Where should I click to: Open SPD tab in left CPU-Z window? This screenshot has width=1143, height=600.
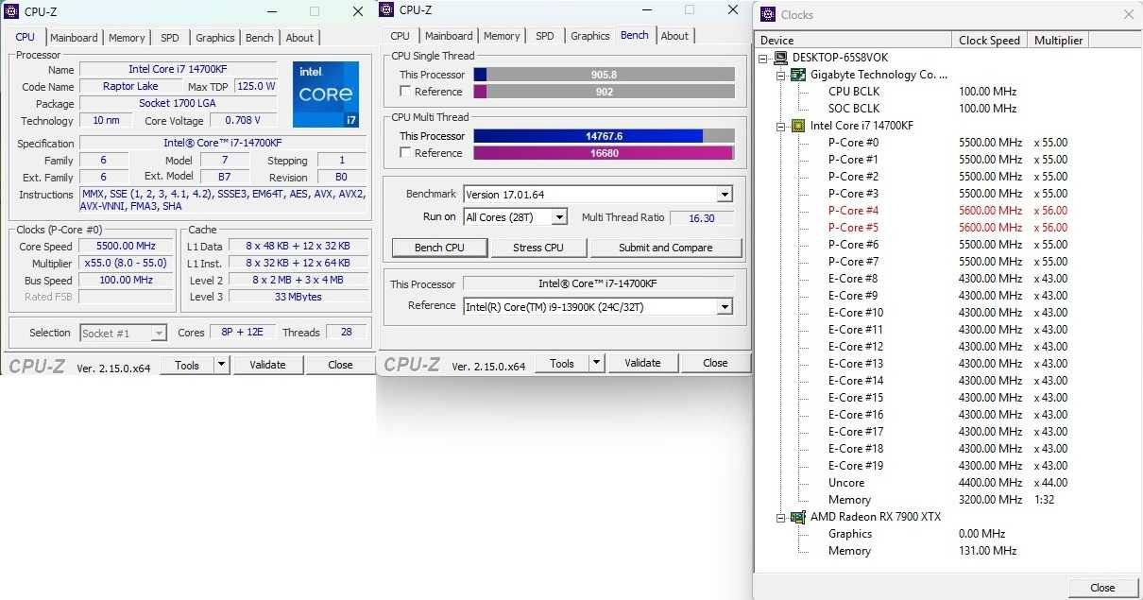click(x=169, y=38)
